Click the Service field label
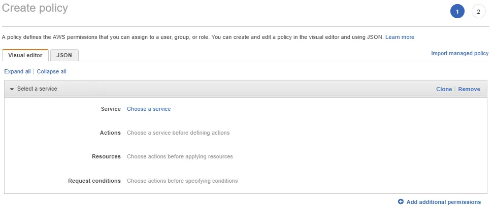The height and width of the screenshot is (208, 493). 111,109
